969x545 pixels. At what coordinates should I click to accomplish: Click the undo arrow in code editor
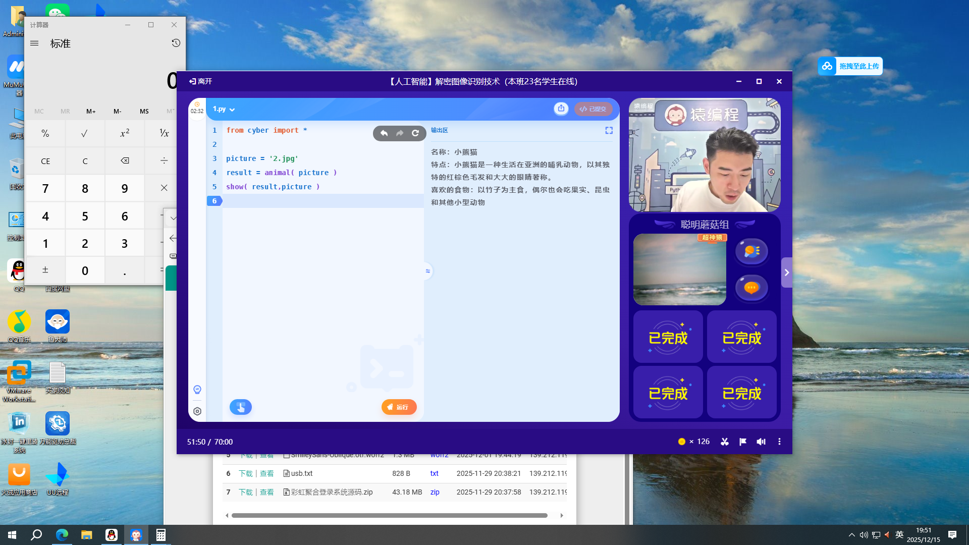point(384,133)
